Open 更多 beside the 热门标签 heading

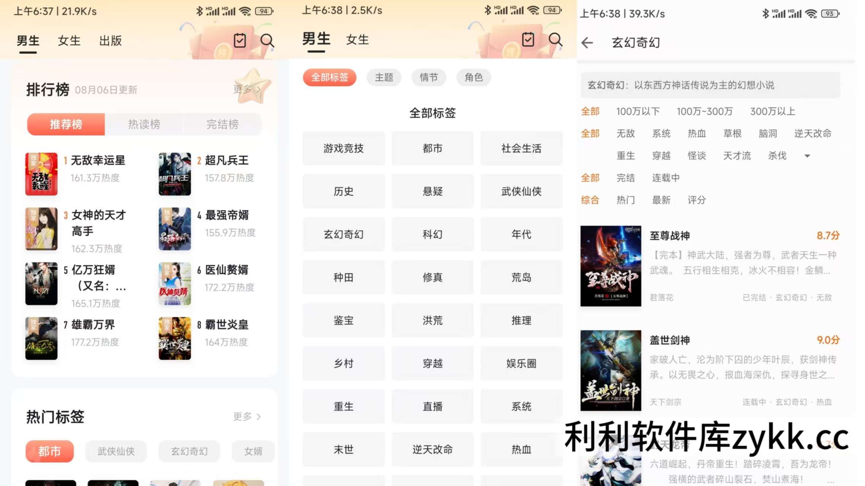(247, 416)
